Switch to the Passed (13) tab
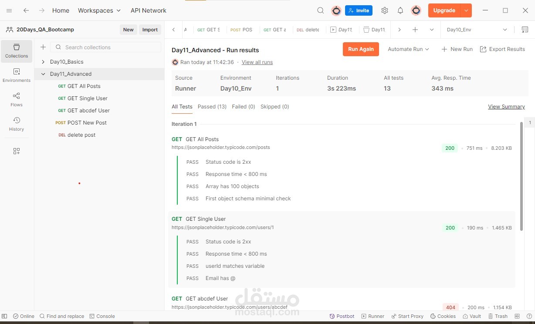The width and height of the screenshot is (535, 324). 212,107
